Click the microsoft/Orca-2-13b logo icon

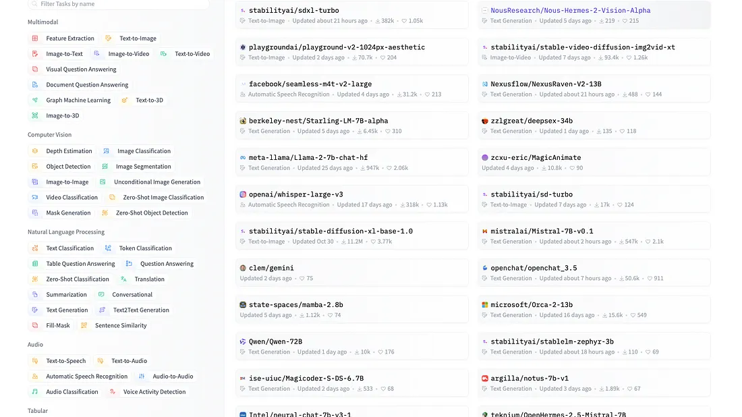coord(484,305)
